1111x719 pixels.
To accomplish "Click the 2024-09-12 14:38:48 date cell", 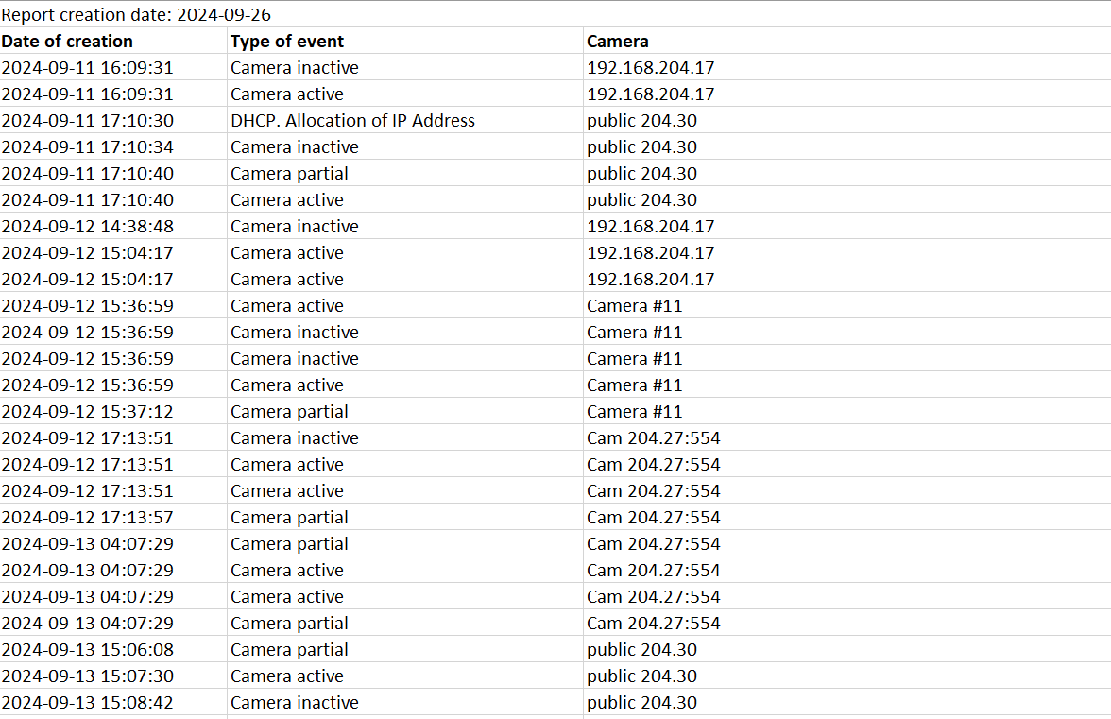I will pyautogui.click(x=87, y=227).
